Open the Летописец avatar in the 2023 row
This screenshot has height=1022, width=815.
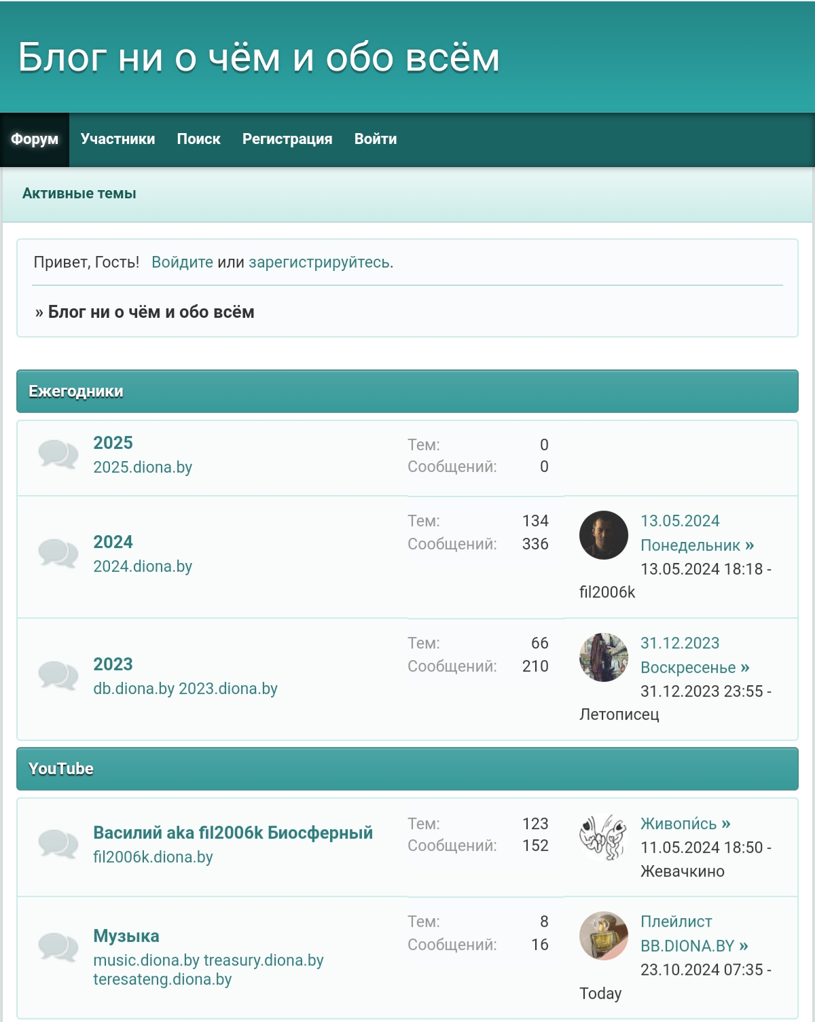[x=604, y=657]
